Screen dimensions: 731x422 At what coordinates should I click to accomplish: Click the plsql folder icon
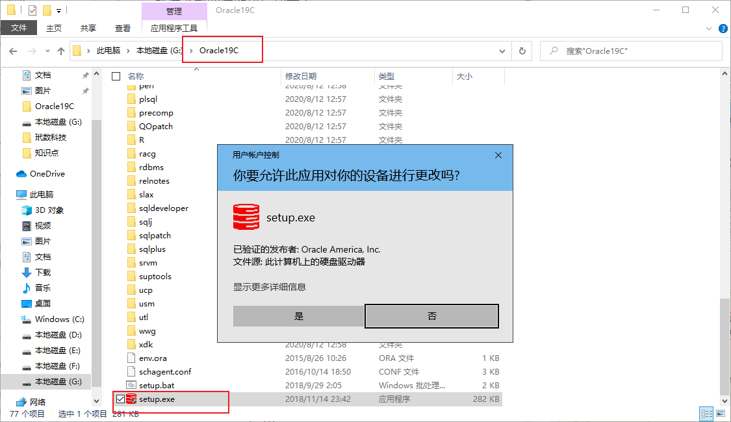point(131,99)
